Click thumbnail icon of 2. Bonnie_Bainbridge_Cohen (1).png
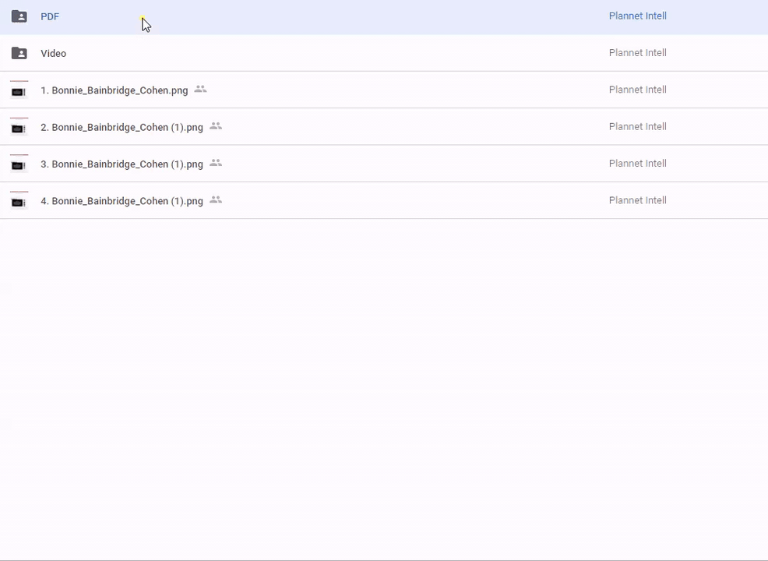Screen dimensions: 768x561 tap(19, 127)
